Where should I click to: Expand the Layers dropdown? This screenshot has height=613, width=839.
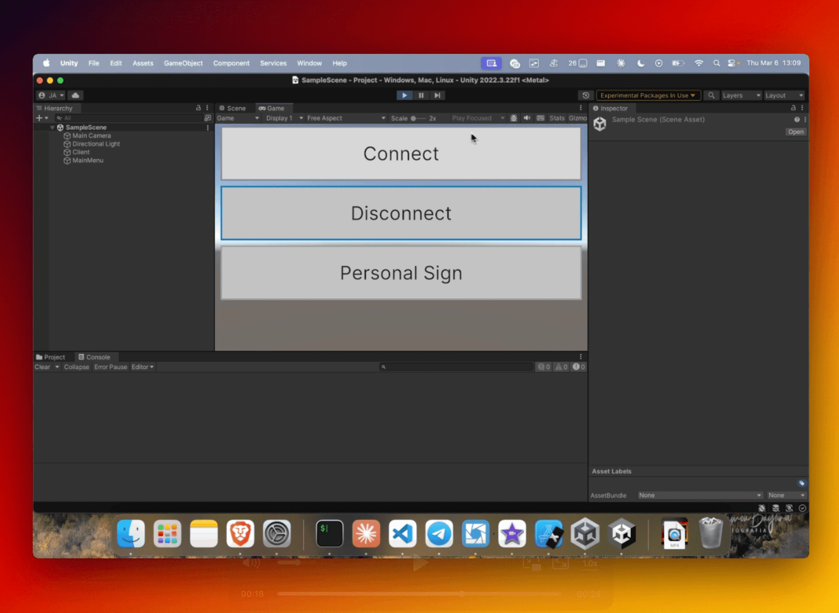point(741,95)
